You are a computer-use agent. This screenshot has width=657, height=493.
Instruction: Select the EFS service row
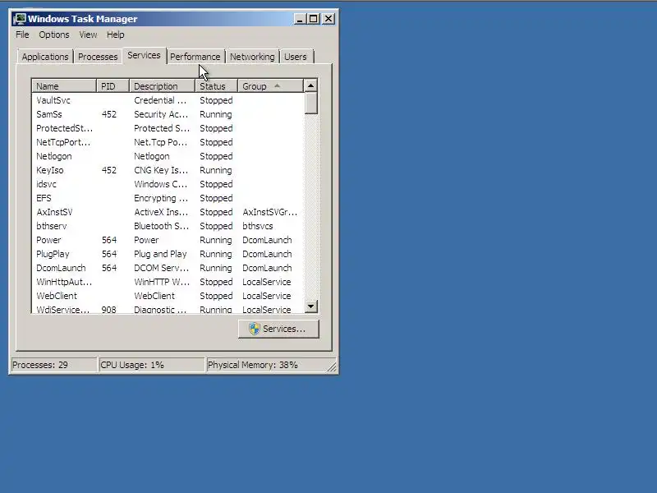pos(168,198)
